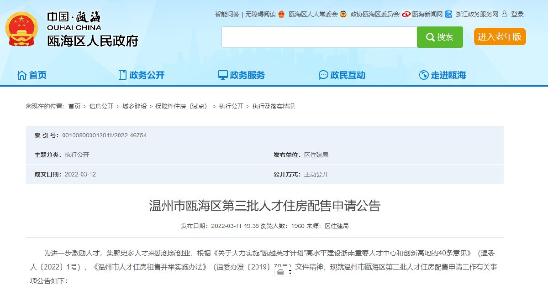Click the document icon beside 政务公开
This screenshot has width=548, height=290.
(122, 75)
